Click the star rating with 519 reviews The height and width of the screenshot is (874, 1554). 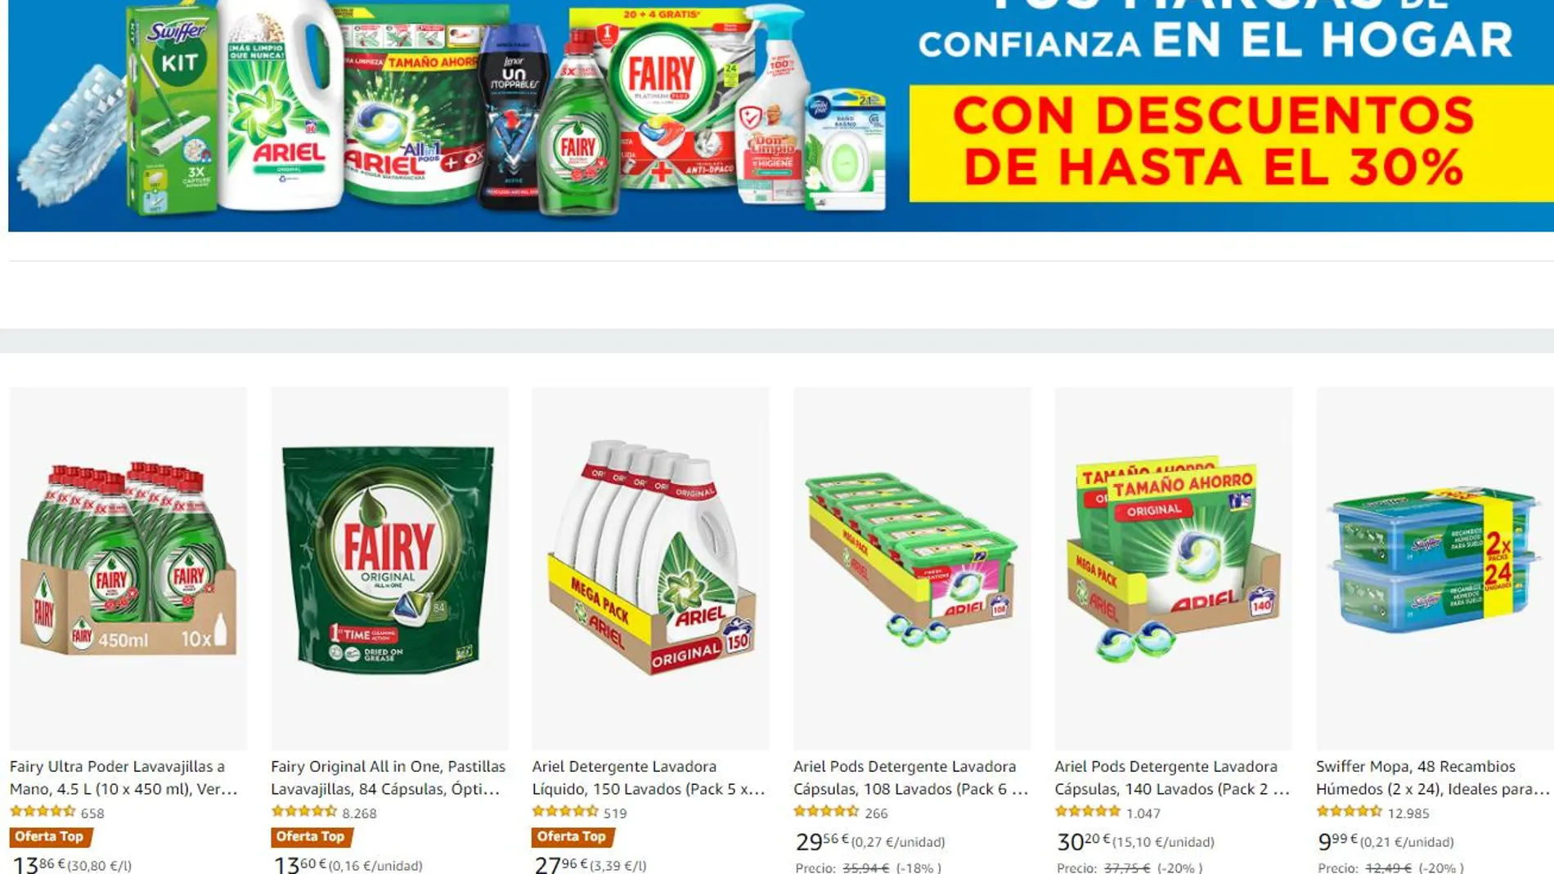tap(565, 812)
